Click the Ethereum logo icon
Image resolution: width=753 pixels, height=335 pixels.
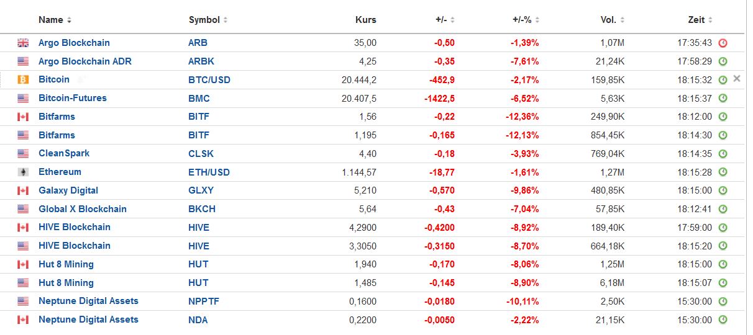23,172
